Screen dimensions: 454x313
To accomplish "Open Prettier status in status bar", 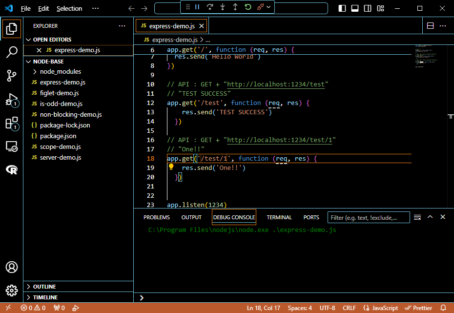I will click(x=418, y=308).
